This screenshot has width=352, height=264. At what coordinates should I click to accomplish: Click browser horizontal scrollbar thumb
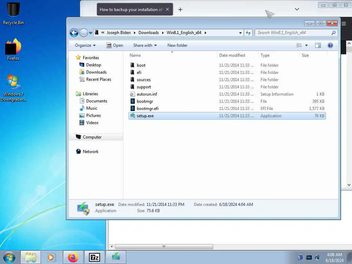point(164,246)
